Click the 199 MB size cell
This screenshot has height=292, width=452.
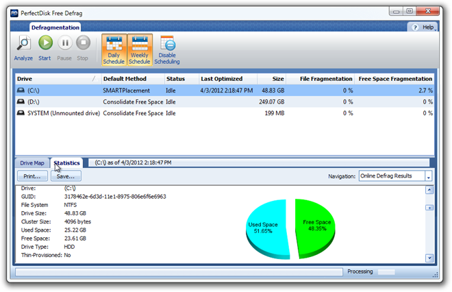275,113
